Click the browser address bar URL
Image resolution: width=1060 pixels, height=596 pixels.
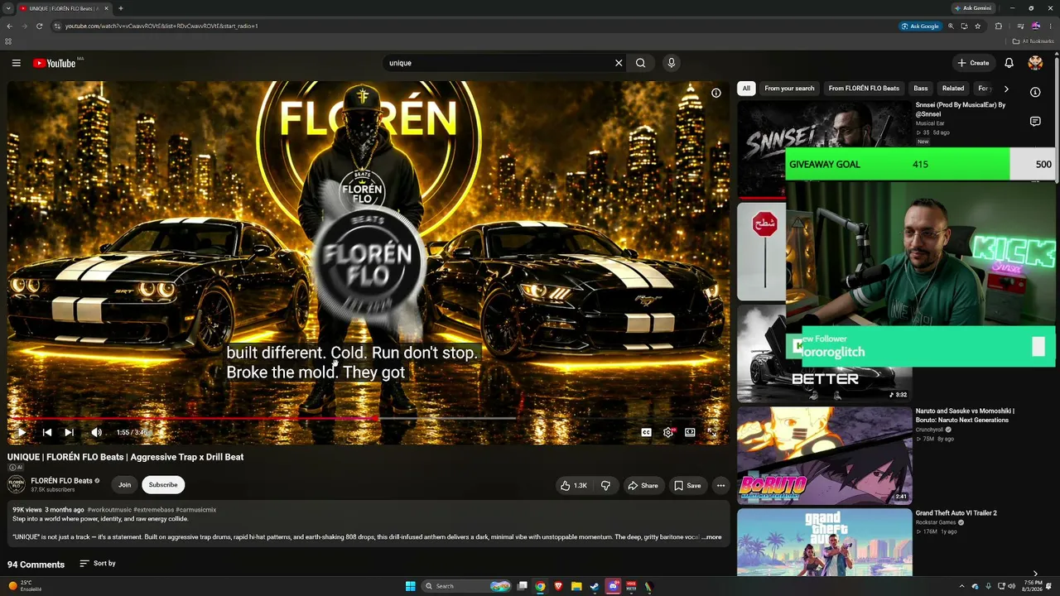(161, 26)
